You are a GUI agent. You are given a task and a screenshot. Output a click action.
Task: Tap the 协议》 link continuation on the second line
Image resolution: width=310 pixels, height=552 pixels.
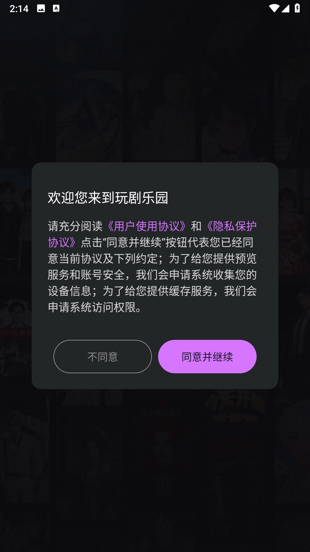pyautogui.click(x=62, y=243)
